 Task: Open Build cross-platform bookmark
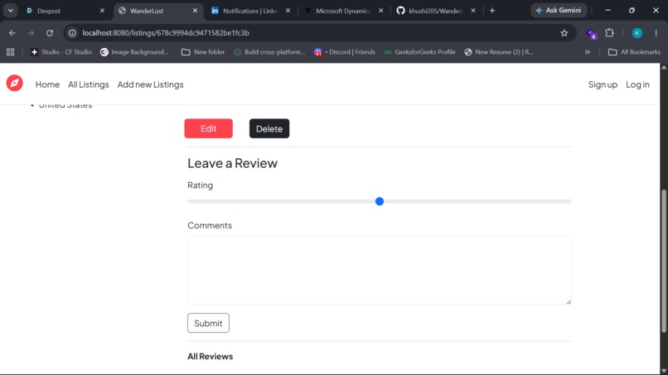coord(269,52)
